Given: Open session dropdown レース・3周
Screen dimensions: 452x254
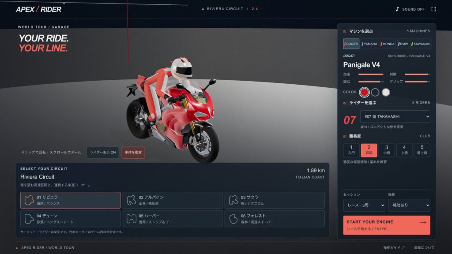Looking at the screenshot, I should (x=364, y=205).
